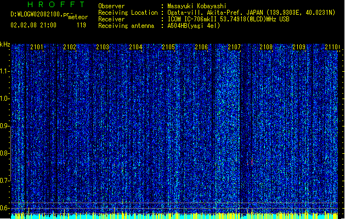Click the Observer name Masayuki Kobayashi

tap(197, 6)
